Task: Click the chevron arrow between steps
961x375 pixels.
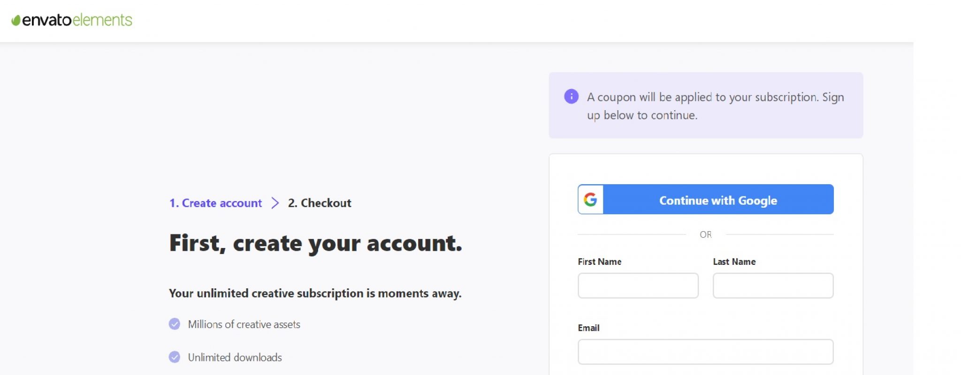Action: tap(275, 203)
